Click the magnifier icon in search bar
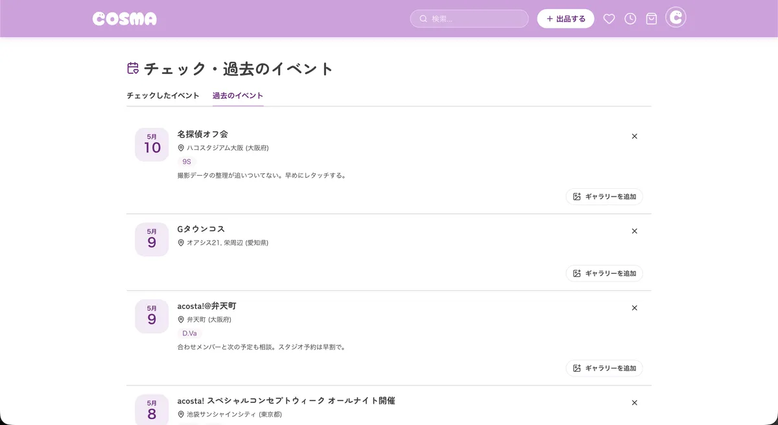This screenshot has height=425, width=778. pos(423,19)
